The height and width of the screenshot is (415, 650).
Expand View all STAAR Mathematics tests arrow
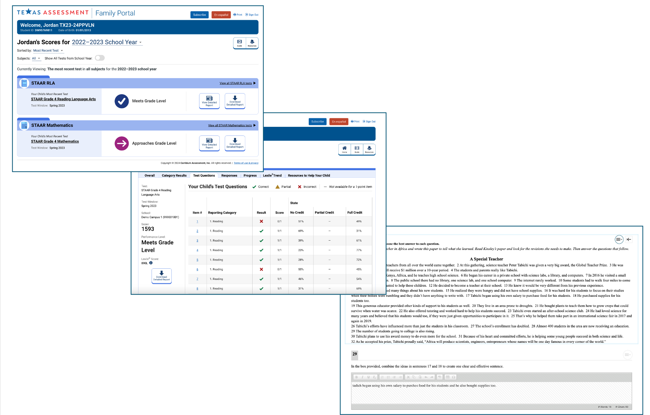255,125
